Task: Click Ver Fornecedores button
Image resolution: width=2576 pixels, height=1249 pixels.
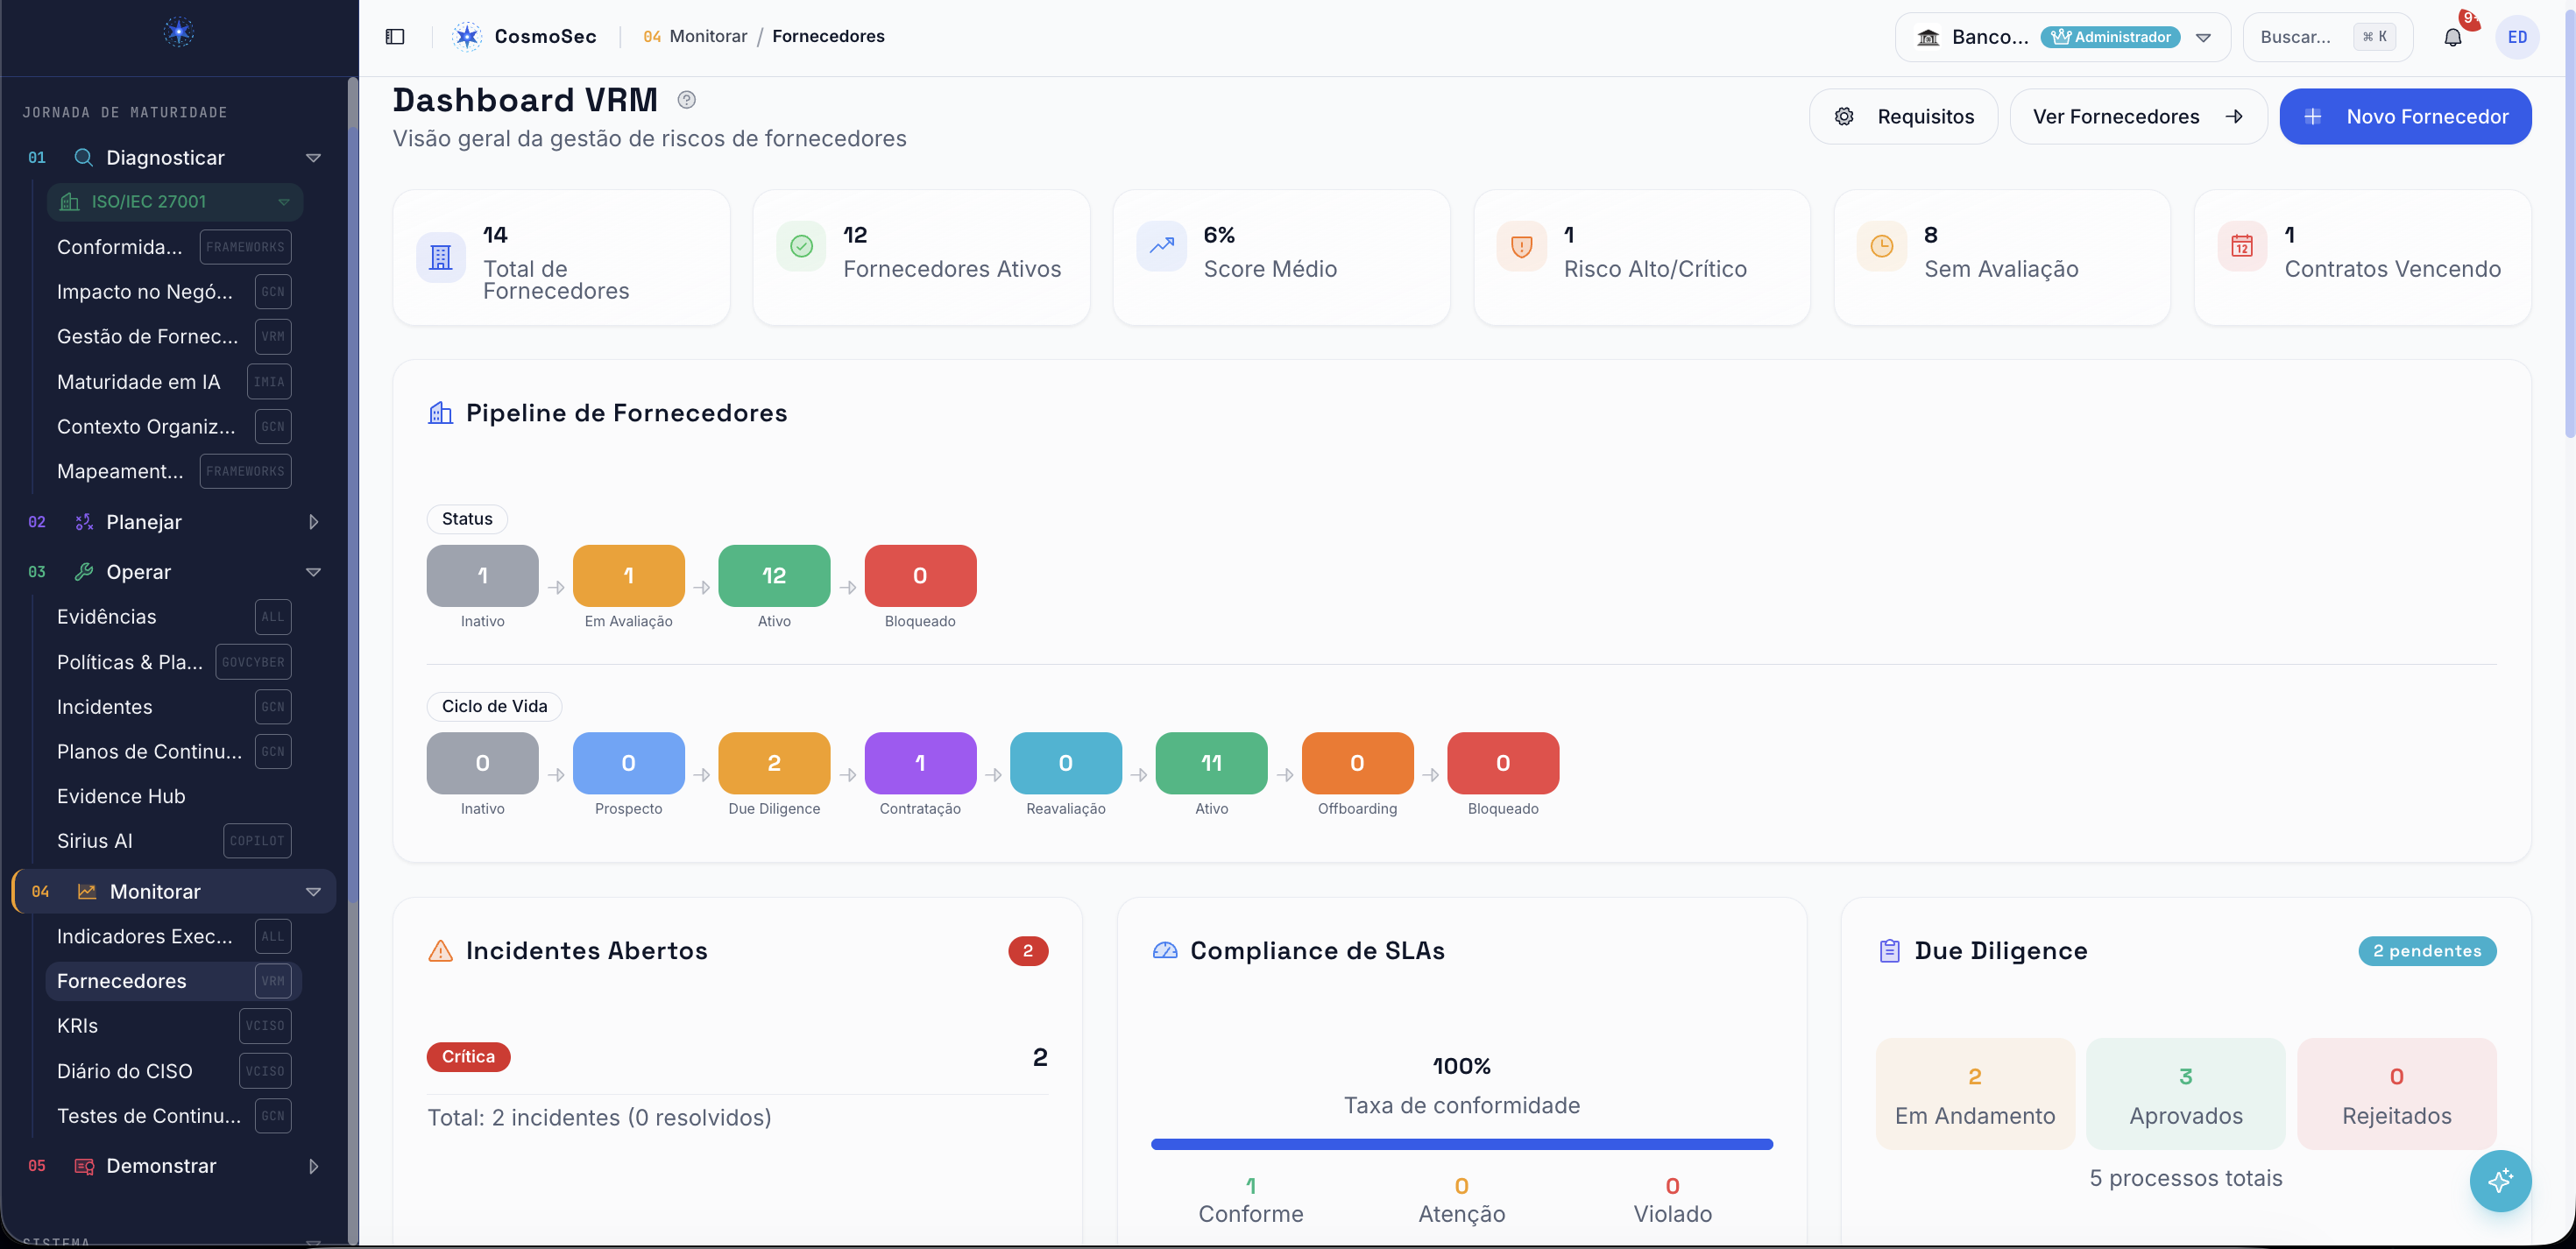Action: click(x=2138, y=117)
